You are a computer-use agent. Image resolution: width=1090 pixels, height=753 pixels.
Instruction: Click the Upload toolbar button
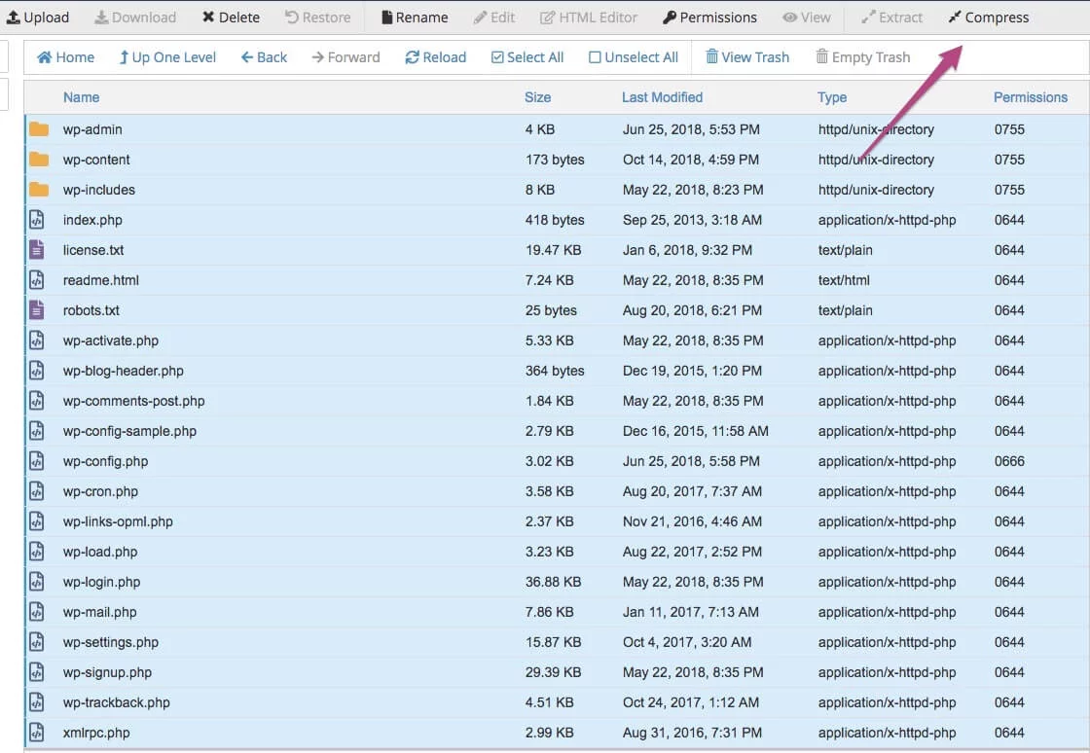(x=38, y=18)
